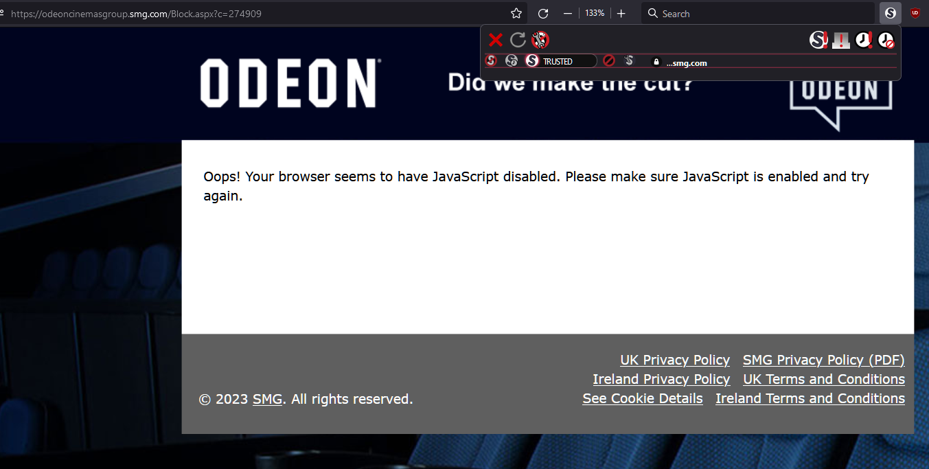Disable NoScript restrictions for this tab

tap(841, 40)
